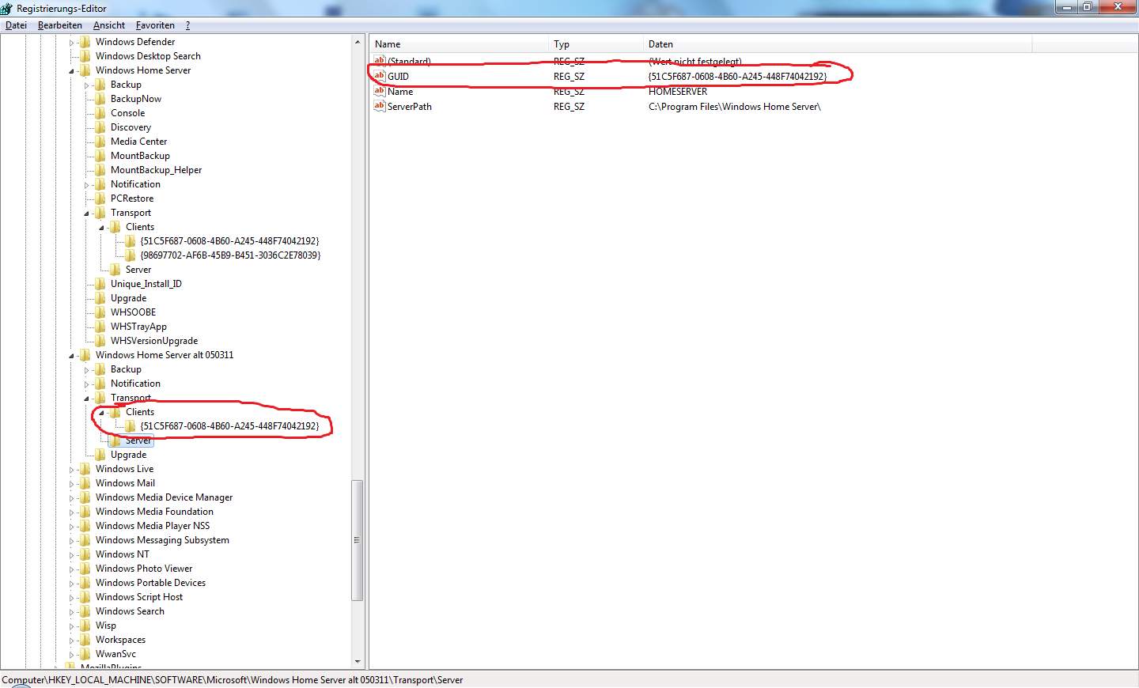Select the MountBackup key label
This screenshot has height=688, width=1139.
coord(140,156)
